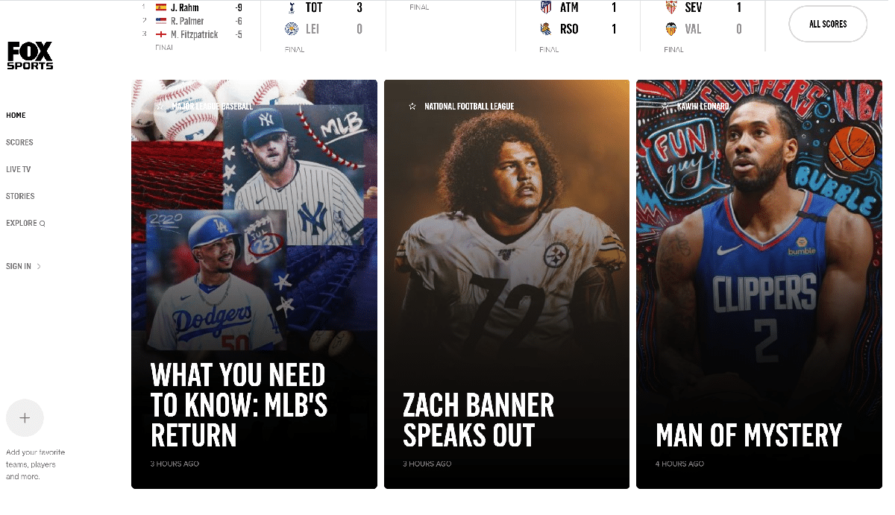Viewport: 895px width, 515px height.
Task: Go to Scores in sidebar menu
Action: (x=19, y=142)
